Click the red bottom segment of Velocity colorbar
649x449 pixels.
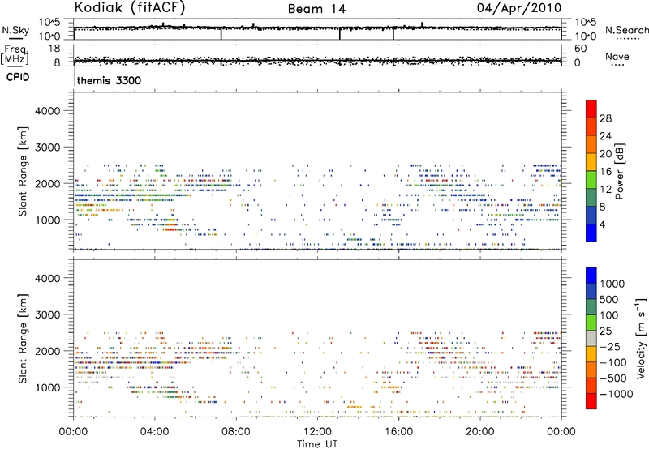591,401
